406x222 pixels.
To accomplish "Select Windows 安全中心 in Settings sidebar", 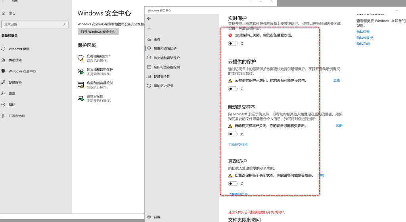I will tap(22, 71).
